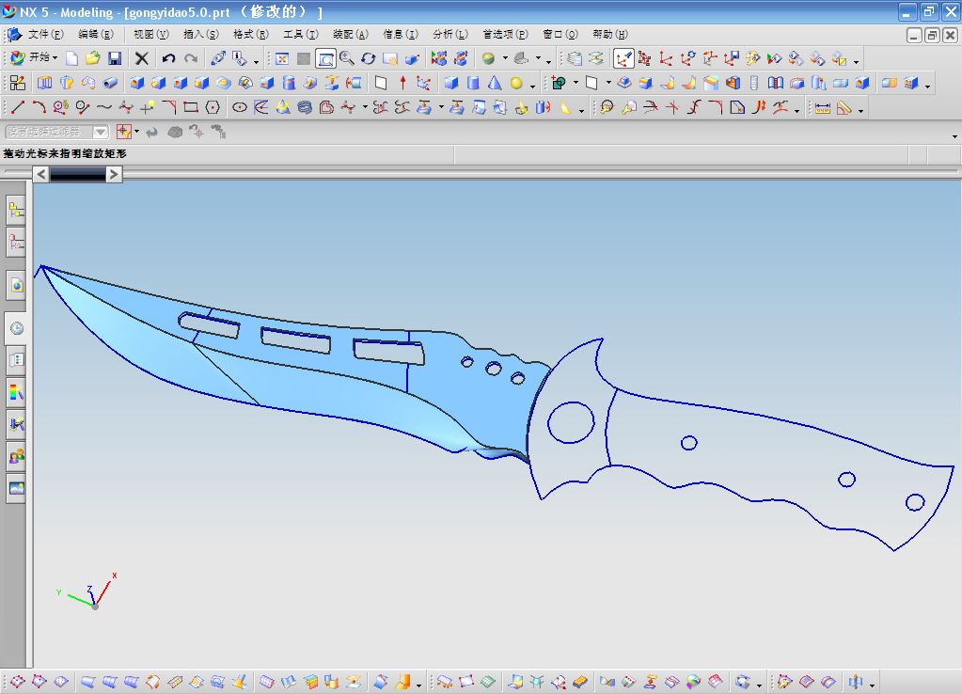Viewport: 962px width, 694px height.
Task: Click the Measure Distance ruler icon
Action: (823, 108)
